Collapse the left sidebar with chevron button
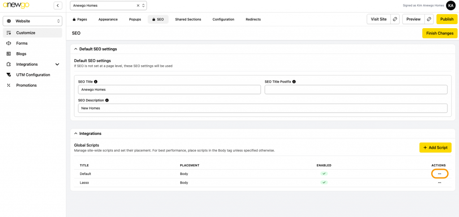Image resolution: width=459 pixels, height=217 pixels. click(x=58, y=5)
